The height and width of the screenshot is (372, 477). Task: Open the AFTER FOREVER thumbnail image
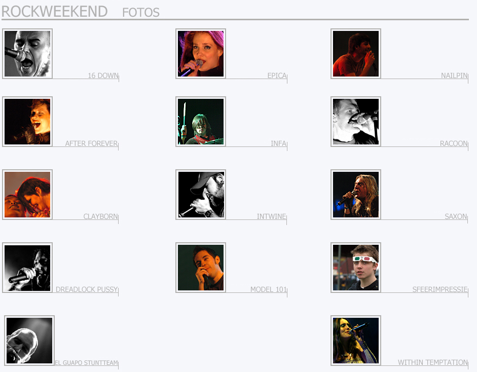coord(27,122)
